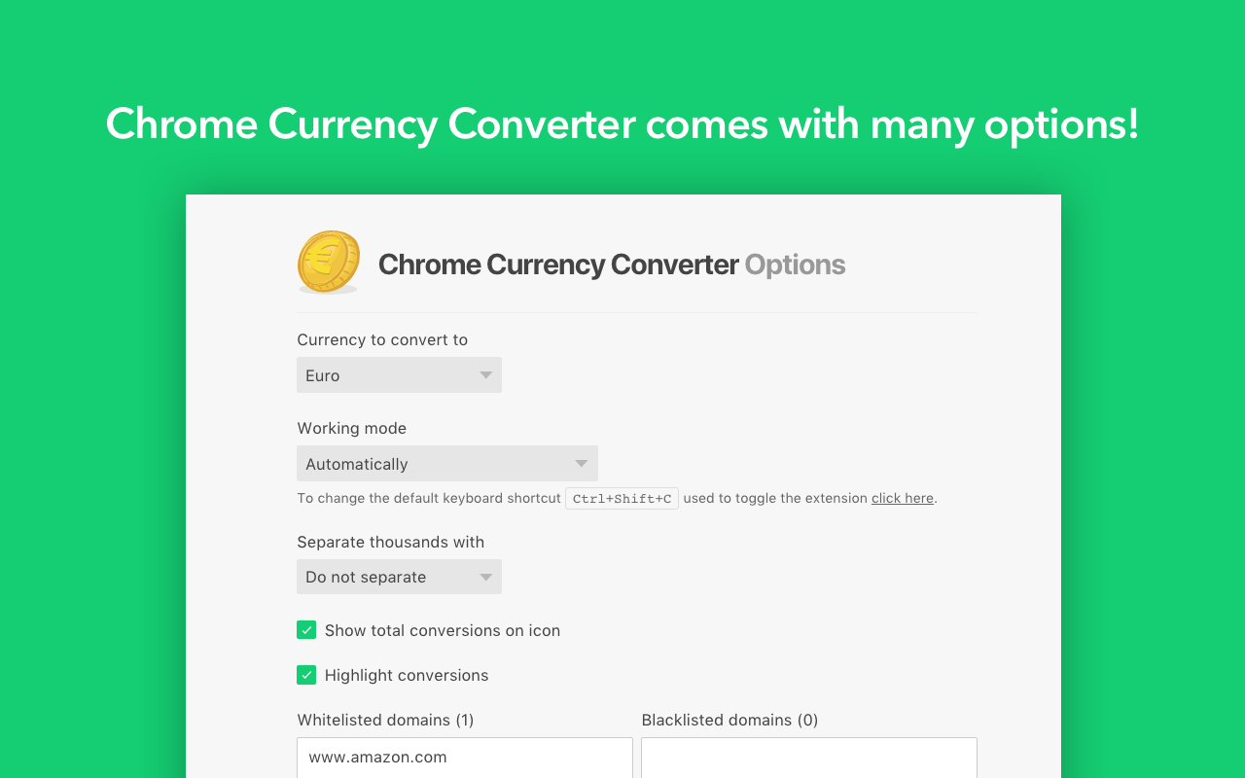Open the Working mode dropdown

447,463
